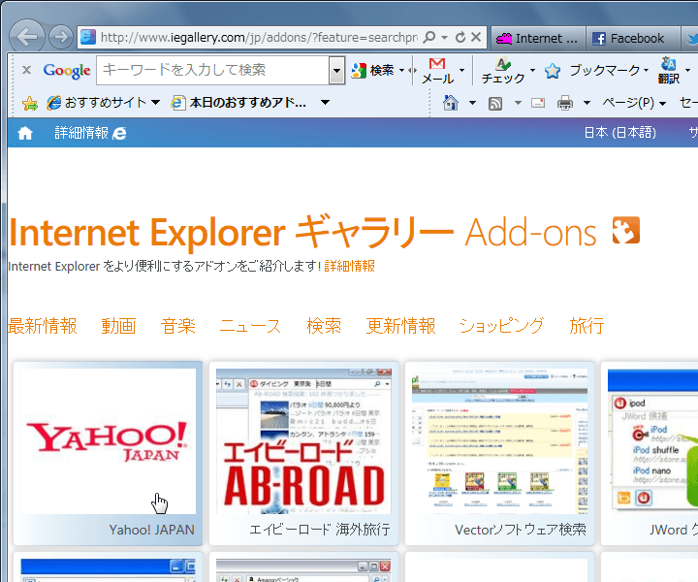Open the 検索 button dropdown arrow

(401, 71)
